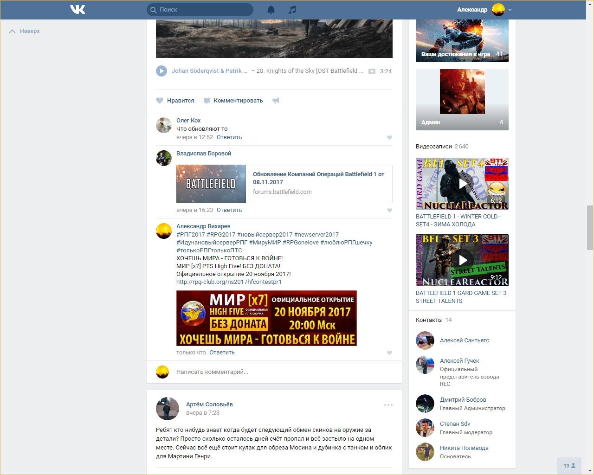Click Никита Поливода's contact avatar
594x475 pixels.
click(x=425, y=452)
